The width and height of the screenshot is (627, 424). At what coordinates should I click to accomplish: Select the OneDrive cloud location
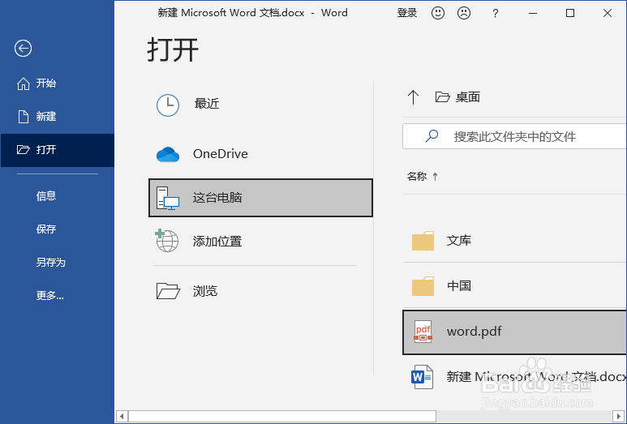(x=167, y=154)
